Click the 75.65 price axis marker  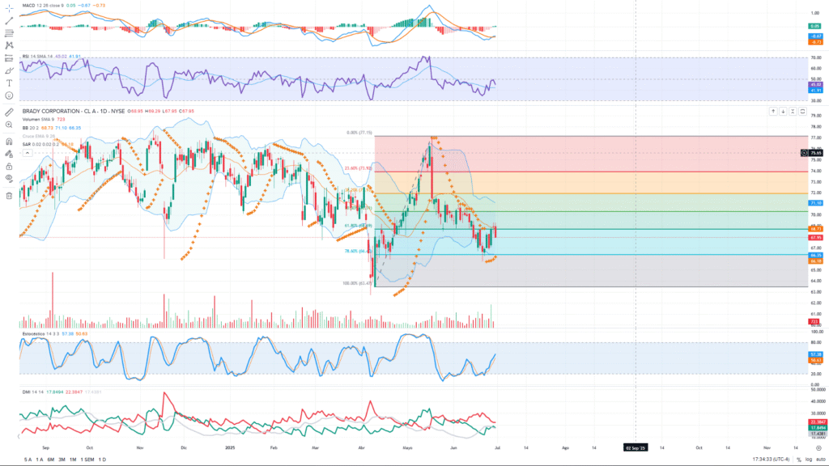point(815,152)
